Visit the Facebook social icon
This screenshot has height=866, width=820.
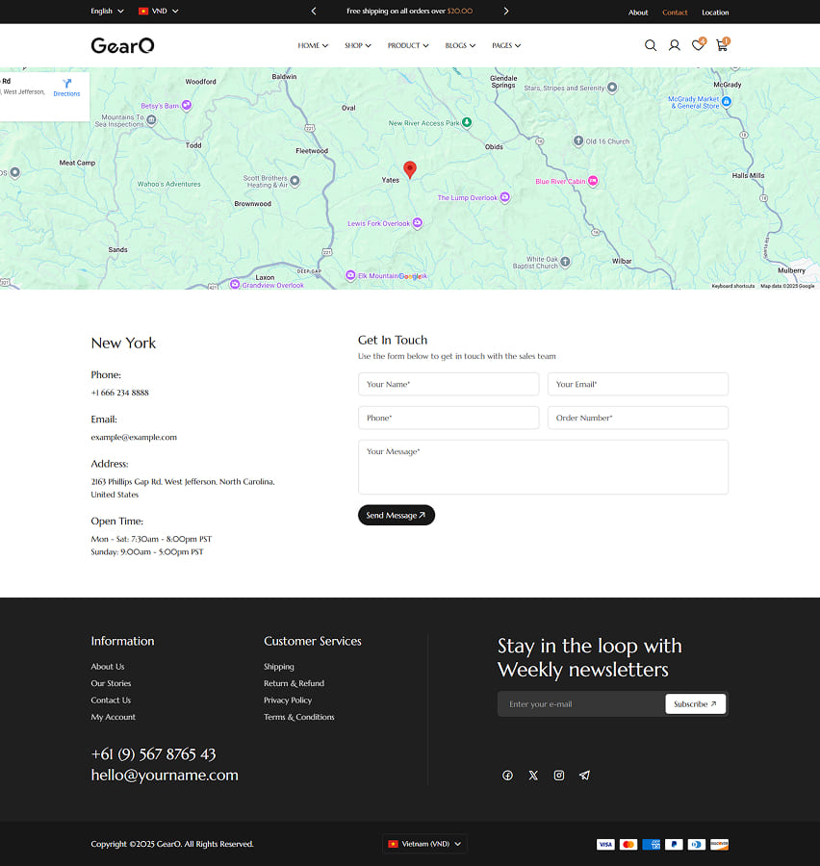[507, 776]
